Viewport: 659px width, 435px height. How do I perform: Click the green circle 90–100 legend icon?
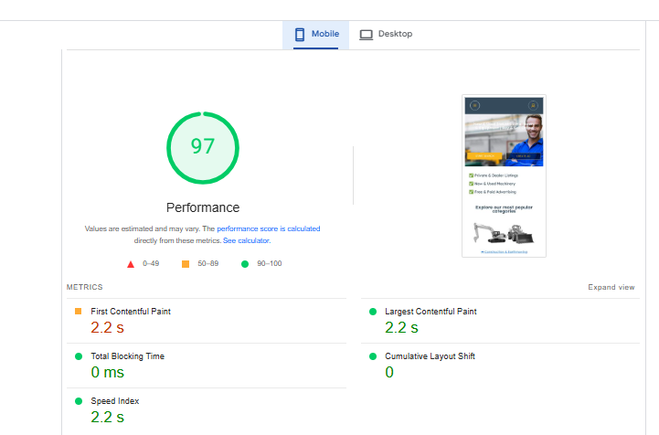(245, 264)
